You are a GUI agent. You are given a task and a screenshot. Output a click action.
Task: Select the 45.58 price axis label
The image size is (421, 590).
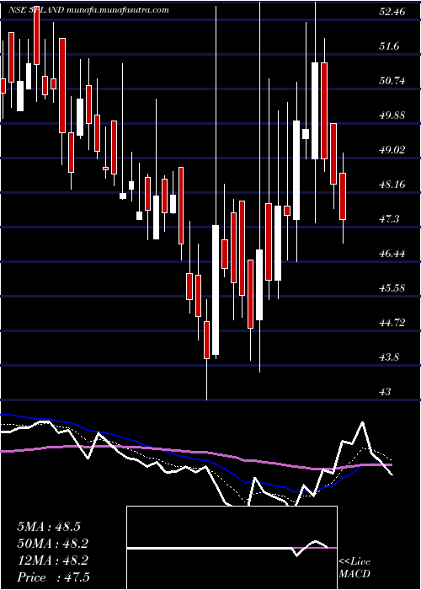point(392,288)
